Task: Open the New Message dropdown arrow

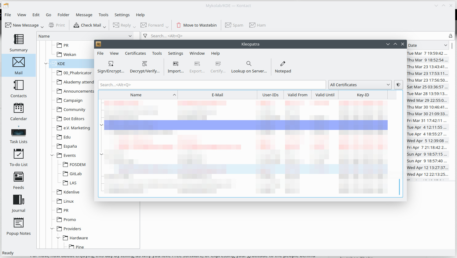Action: [x=42, y=26]
